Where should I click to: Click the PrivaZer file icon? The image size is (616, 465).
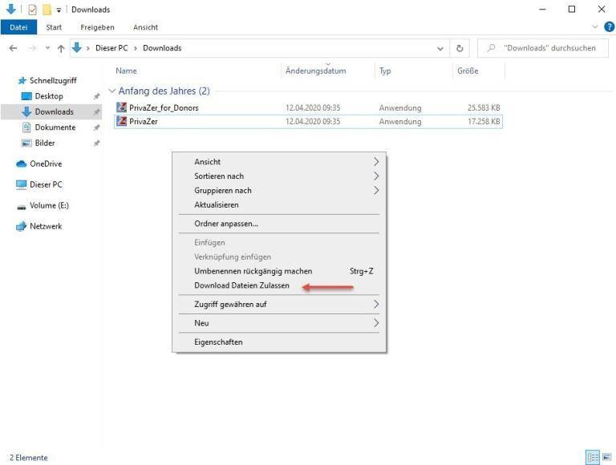point(122,122)
